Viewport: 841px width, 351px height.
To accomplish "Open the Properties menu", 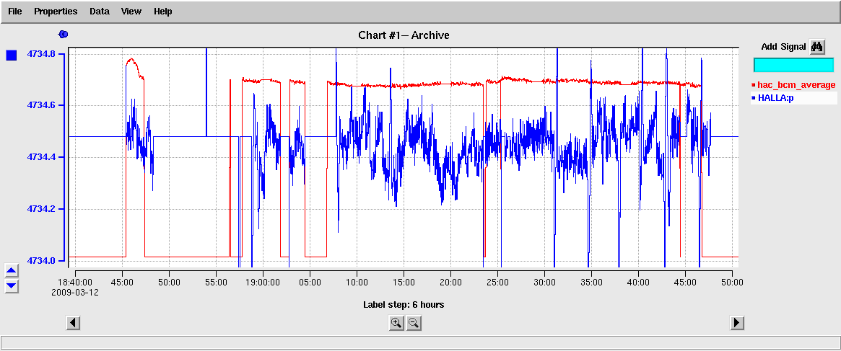I will [x=56, y=12].
